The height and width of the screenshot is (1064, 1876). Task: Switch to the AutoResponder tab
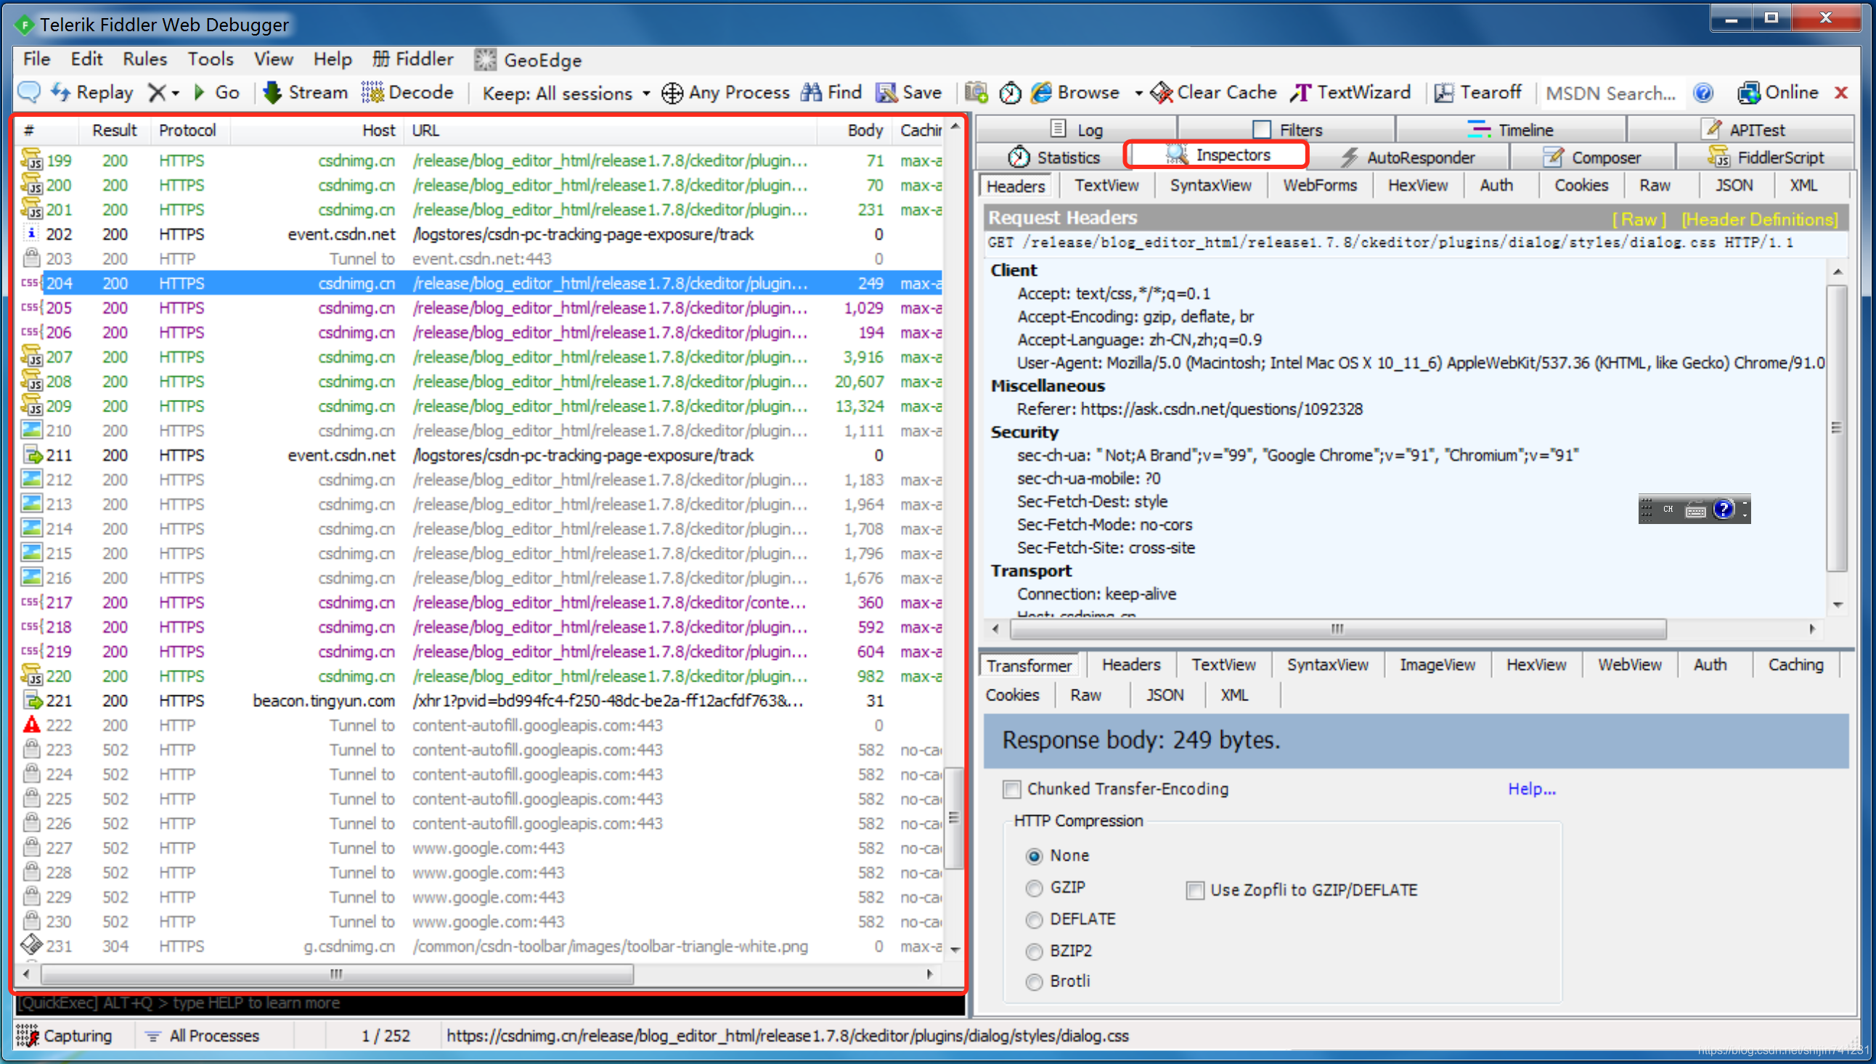point(1408,157)
